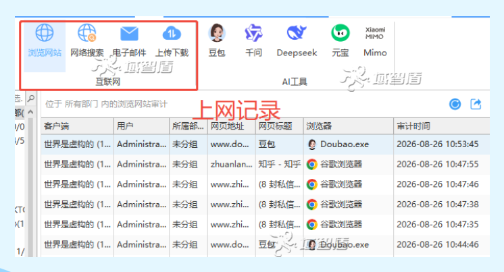Click the 位于 所有部门 内的浏览网站审计 caption
The image size is (504, 272).
(106, 104)
